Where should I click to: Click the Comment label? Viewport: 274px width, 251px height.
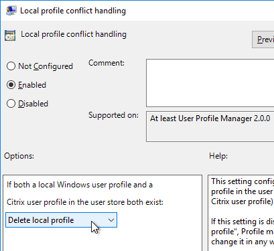click(107, 63)
